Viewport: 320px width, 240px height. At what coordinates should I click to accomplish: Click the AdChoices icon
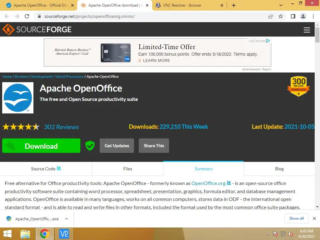[x=268, y=41]
